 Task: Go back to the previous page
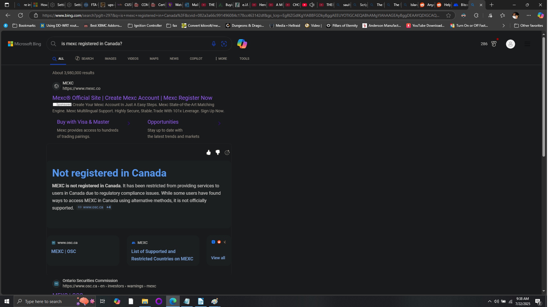[x=8, y=15]
